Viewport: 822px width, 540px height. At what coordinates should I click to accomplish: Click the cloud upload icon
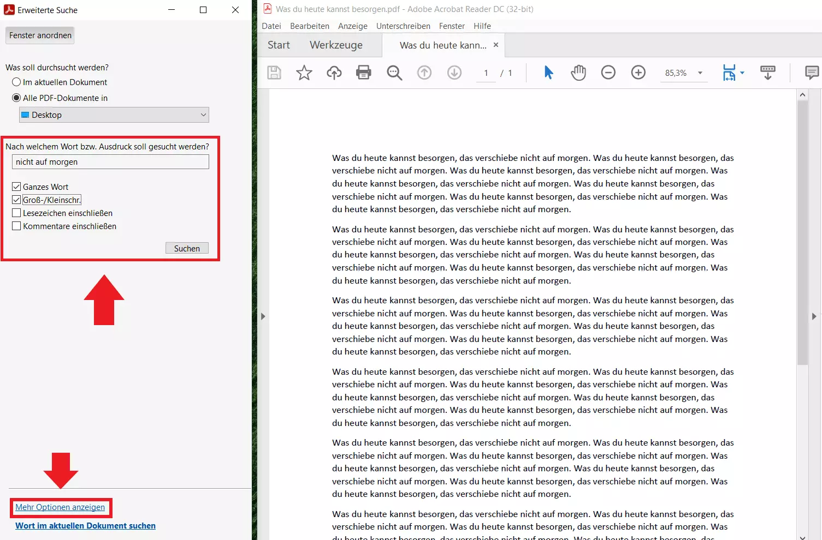(x=334, y=73)
